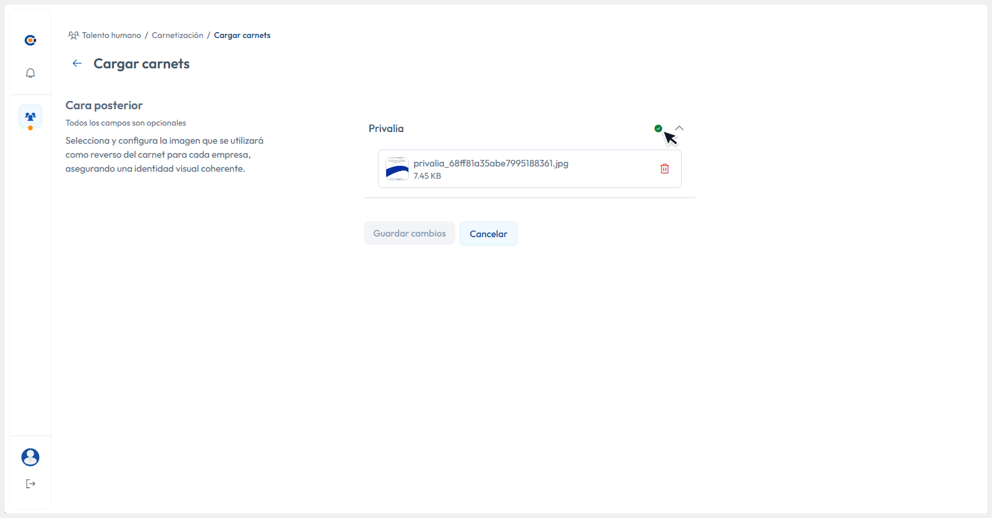
Task: Click the people icon in the breadcrumb
Action: (73, 36)
